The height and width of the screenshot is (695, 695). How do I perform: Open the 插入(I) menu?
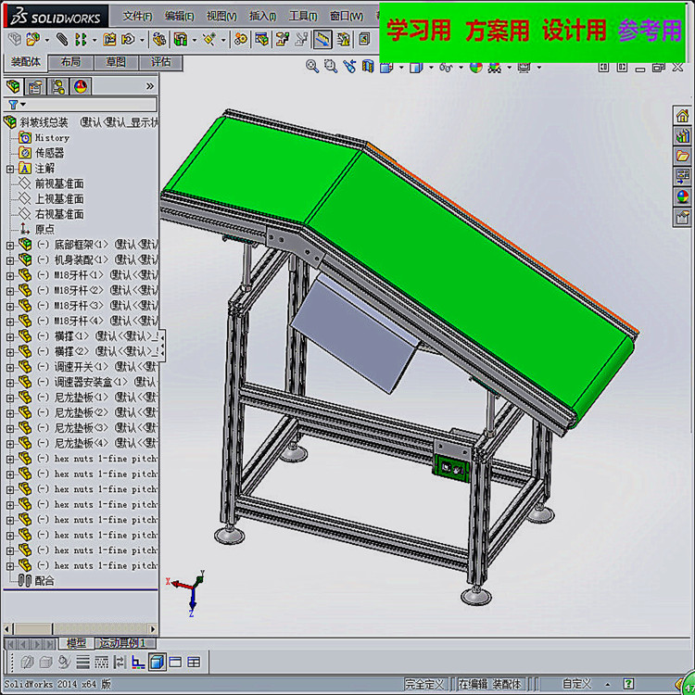click(262, 16)
